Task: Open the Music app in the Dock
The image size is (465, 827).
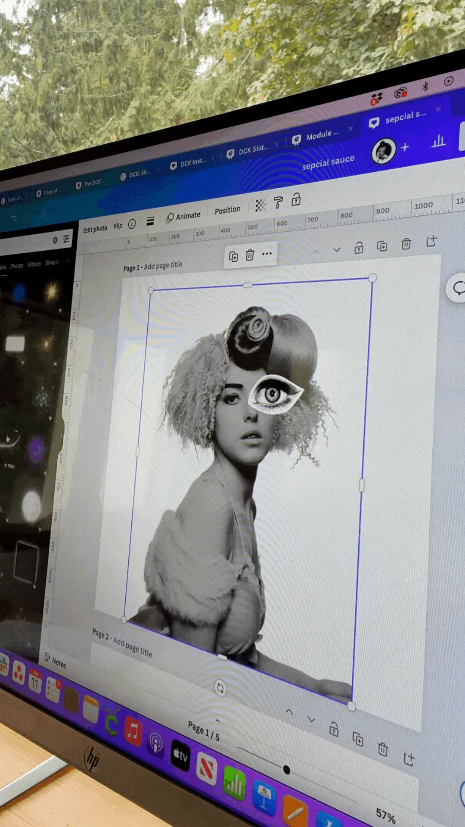Action: click(133, 731)
